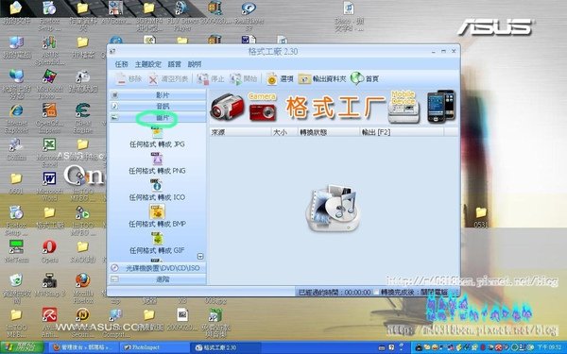Open the 主題設定 menu
The image size is (567, 354).
coord(148,64)
